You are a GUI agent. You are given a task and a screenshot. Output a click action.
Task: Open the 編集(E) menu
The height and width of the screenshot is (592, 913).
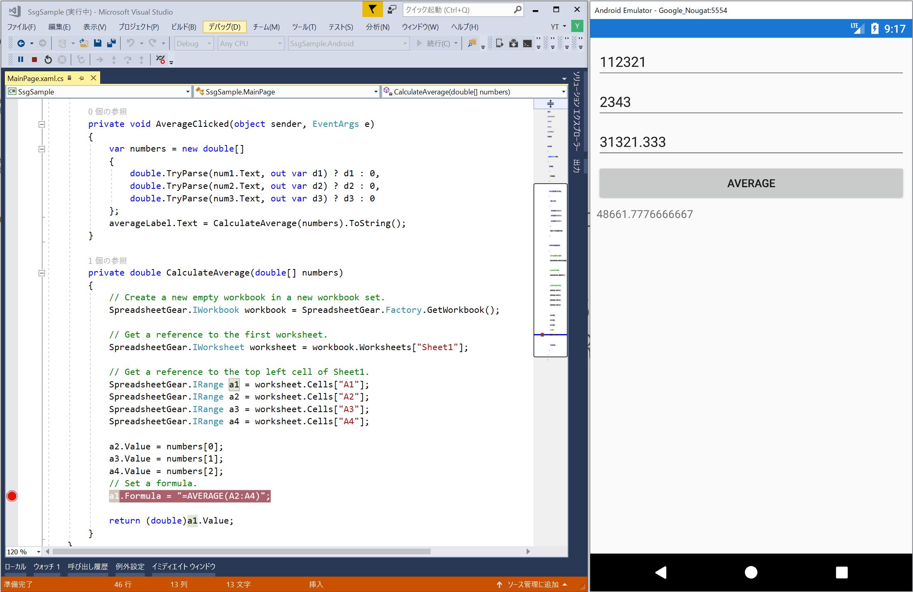pos(59,27)
